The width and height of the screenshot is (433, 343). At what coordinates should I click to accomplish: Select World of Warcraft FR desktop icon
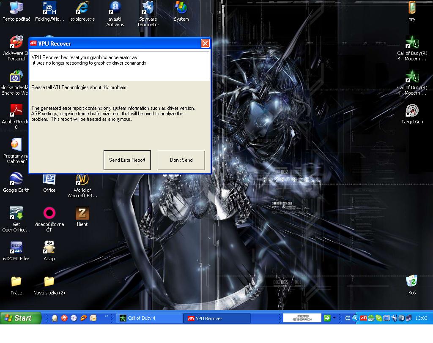pyautogui.click(x=82, y=186)
